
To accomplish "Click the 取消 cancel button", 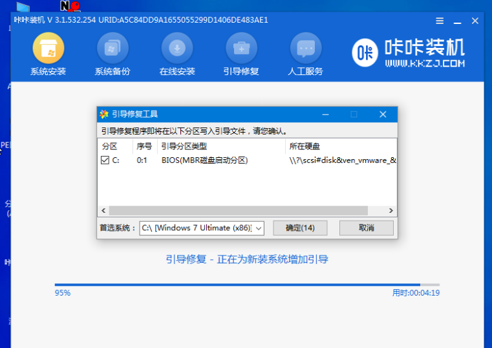I will point(366,228).
